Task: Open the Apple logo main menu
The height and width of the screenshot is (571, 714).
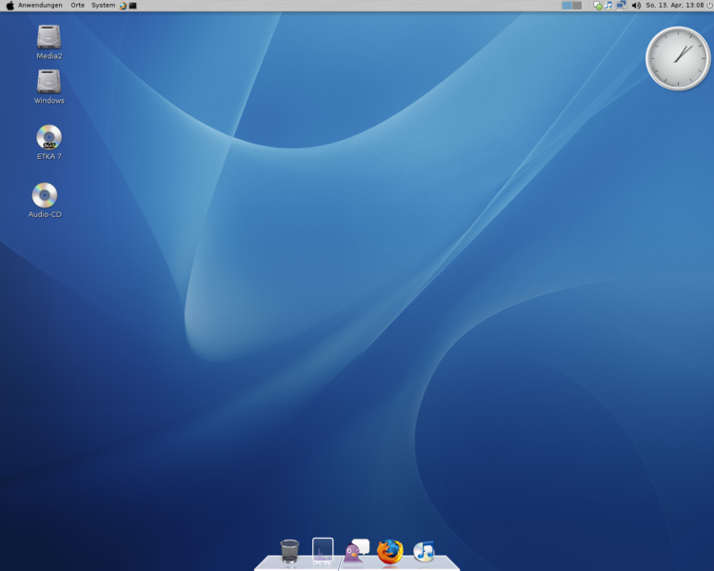Action: (x=10, y=6)
